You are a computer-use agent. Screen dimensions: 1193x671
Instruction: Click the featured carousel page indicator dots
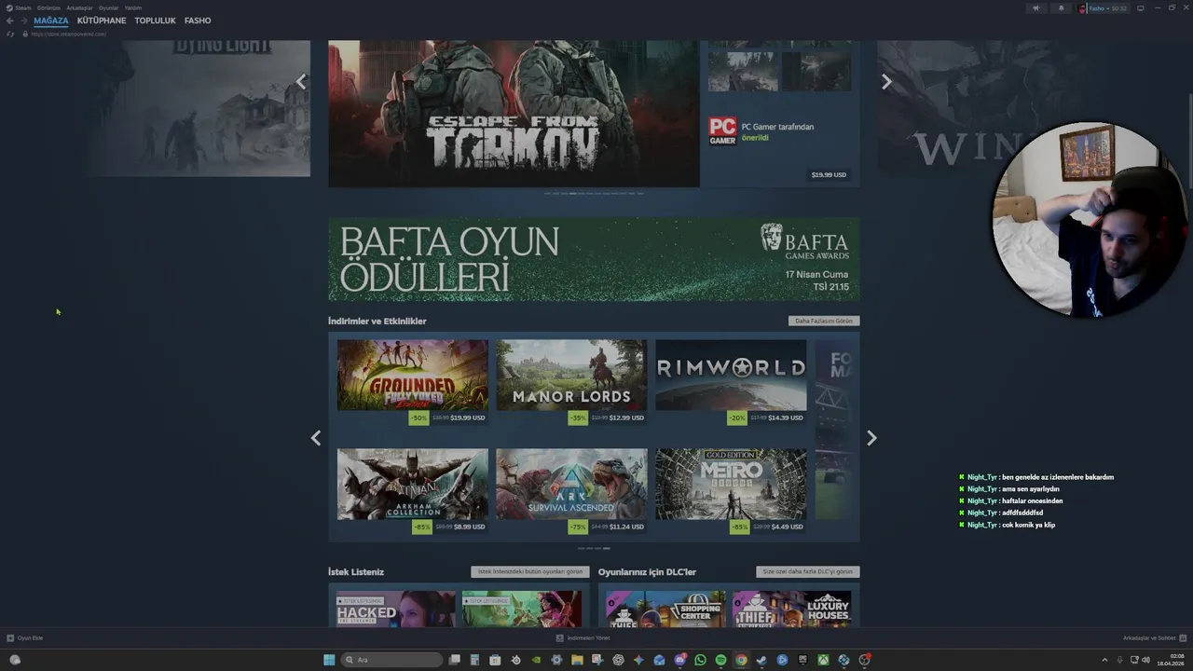pos(594,194)
